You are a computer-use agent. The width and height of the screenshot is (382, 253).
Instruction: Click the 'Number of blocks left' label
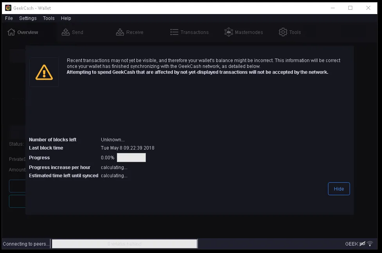[53, 140]
